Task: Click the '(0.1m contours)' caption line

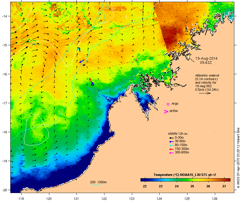Action: (206, 79)
